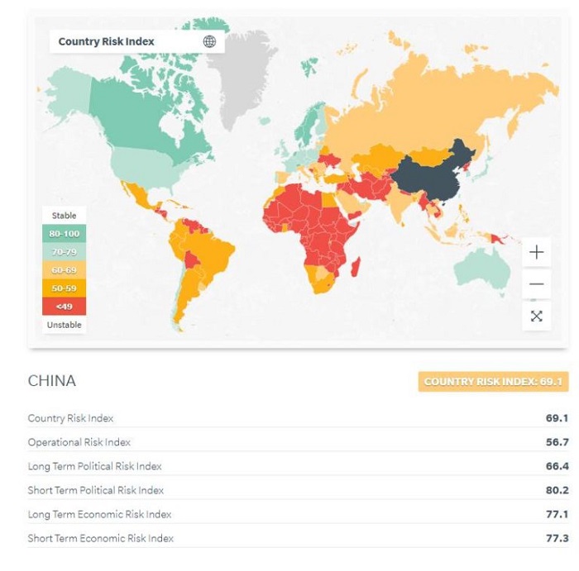Select the 60-69 legend swatch

click(x=64, y=270)
